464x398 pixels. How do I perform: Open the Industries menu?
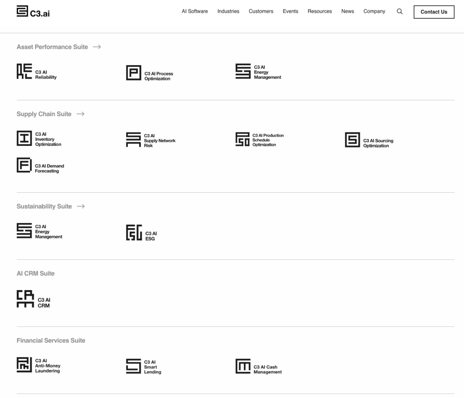click(x=228, y=11)
